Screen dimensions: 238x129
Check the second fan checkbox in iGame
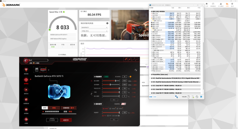pyautogui.click(x=110, y=109)
